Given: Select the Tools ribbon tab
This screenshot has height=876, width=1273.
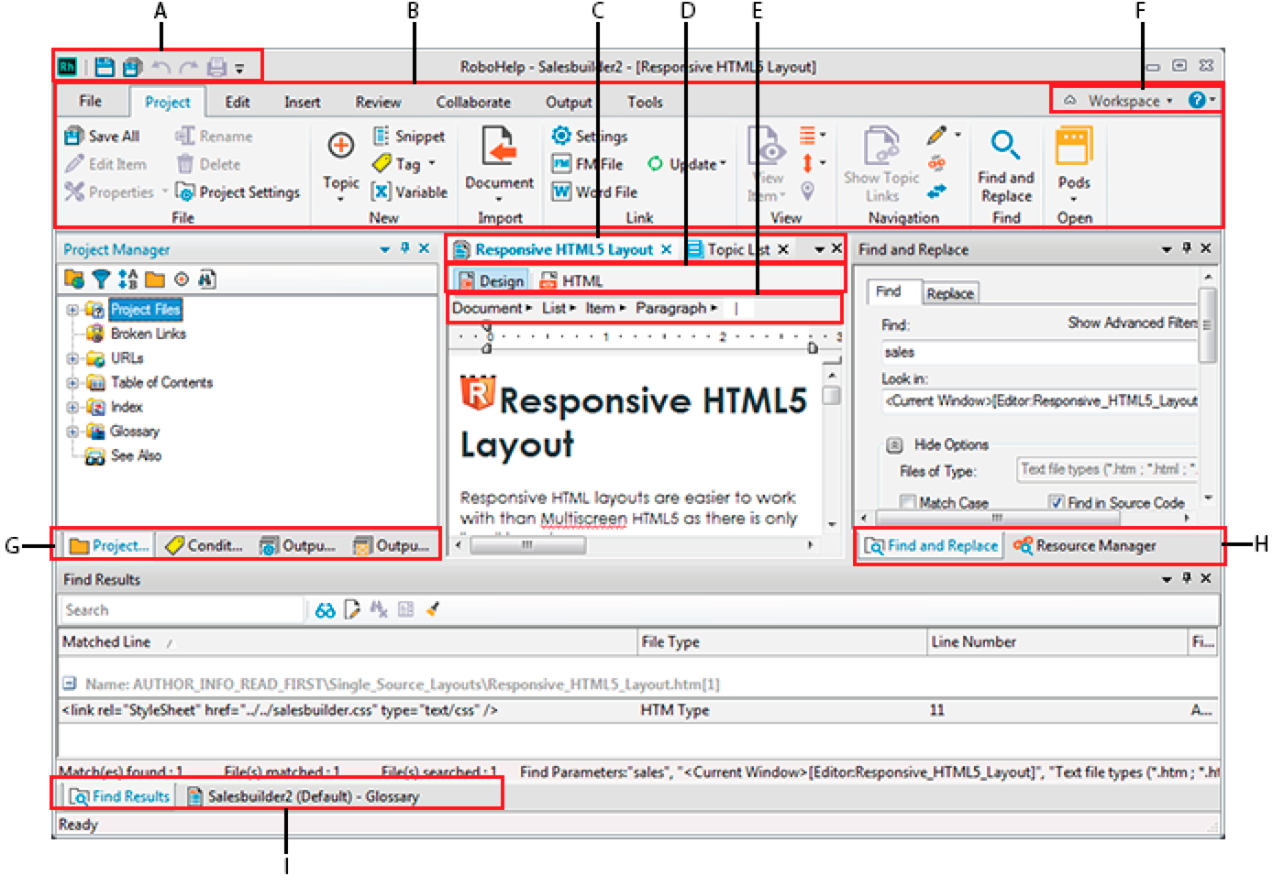Looking at the screenshot, I should coord(645,102).
